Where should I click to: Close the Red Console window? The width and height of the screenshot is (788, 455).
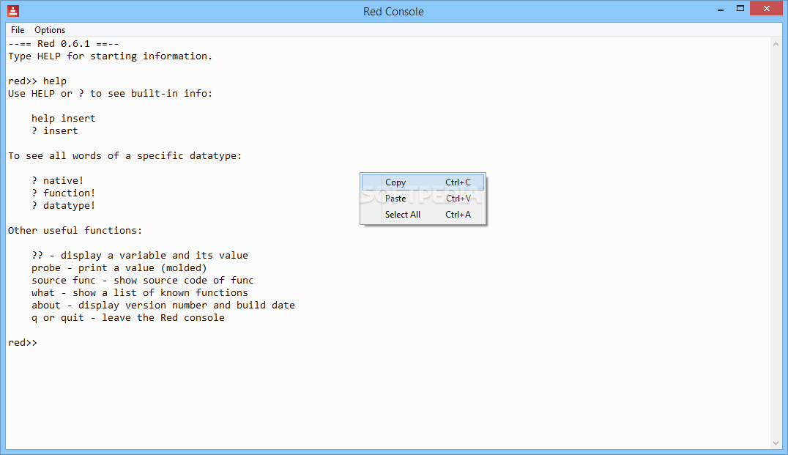[x=766, y=9]
